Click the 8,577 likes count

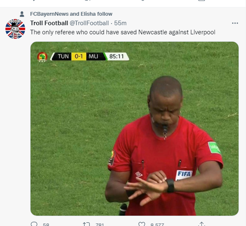pos(157,224)
